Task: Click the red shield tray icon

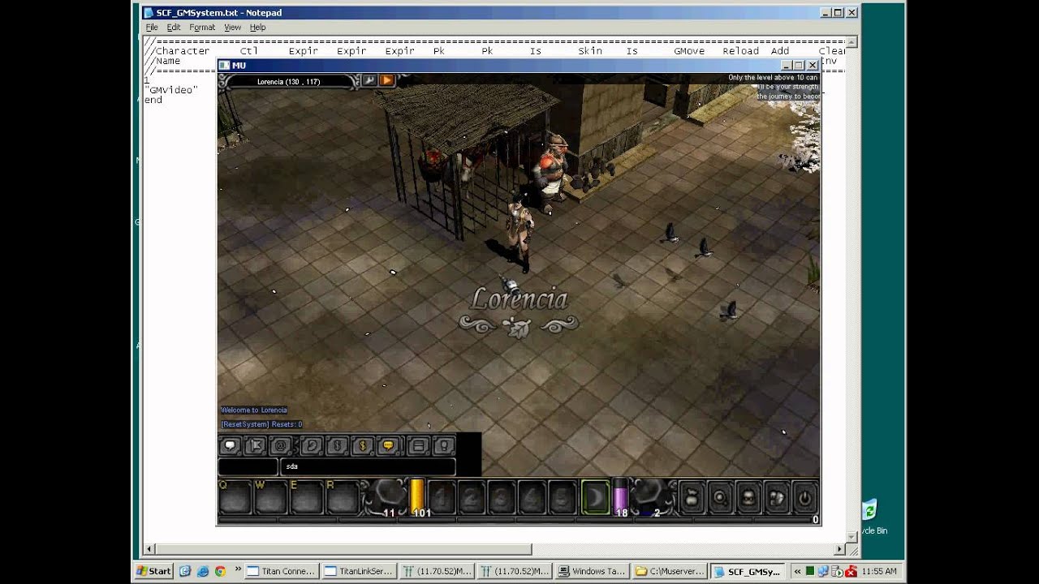Action: 851,571
